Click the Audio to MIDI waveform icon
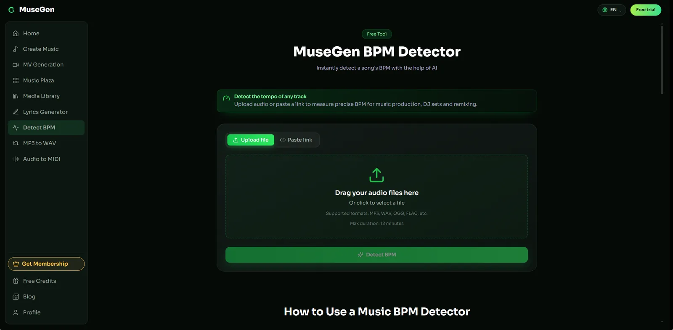 [x=16, y=159]
